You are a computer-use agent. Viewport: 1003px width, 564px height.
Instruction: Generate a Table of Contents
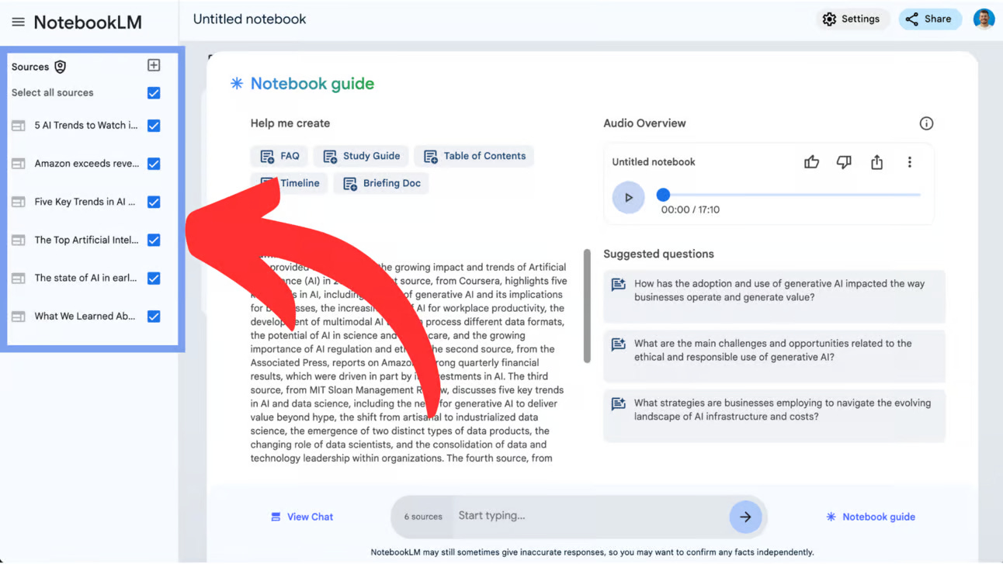click(x=474, y=156)
